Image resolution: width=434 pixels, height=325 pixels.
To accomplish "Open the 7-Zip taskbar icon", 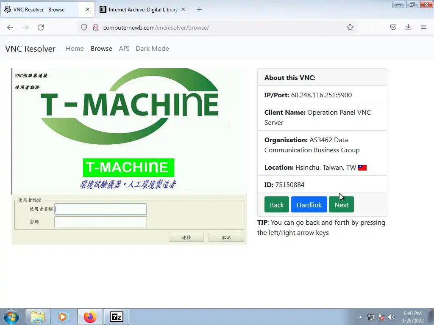I will coord(116,317).
